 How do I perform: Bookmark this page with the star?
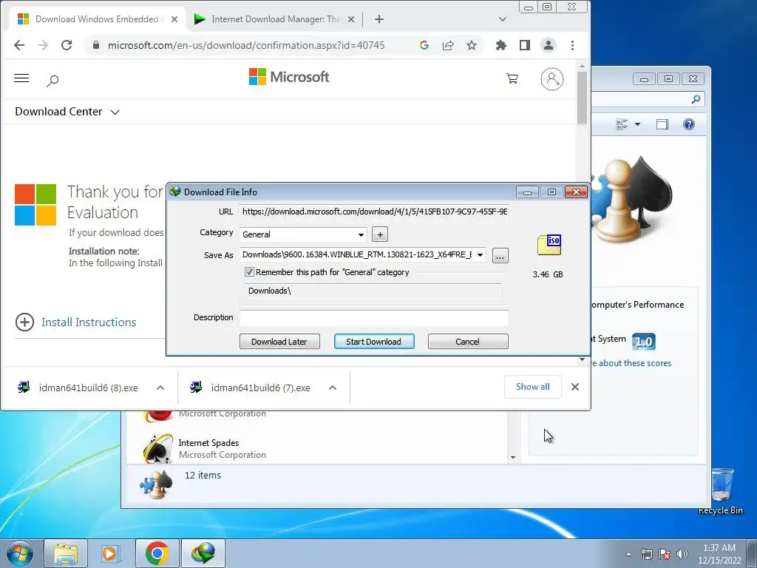click(472, 45)
